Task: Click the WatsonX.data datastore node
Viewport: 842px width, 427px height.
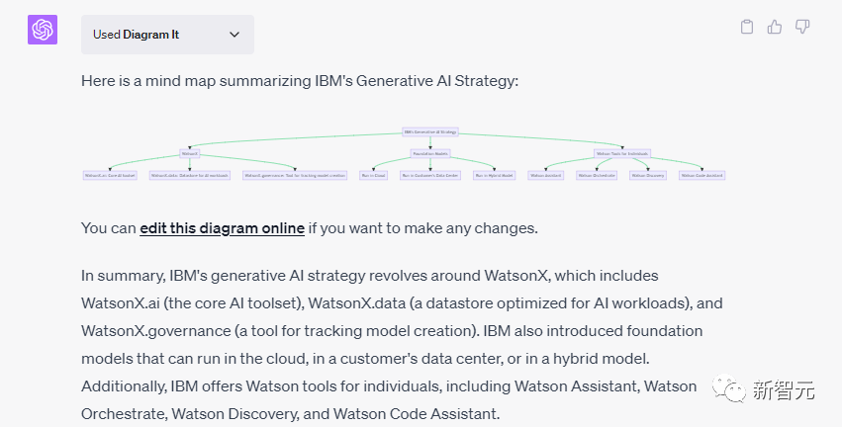Action: [x=189, y=175]
